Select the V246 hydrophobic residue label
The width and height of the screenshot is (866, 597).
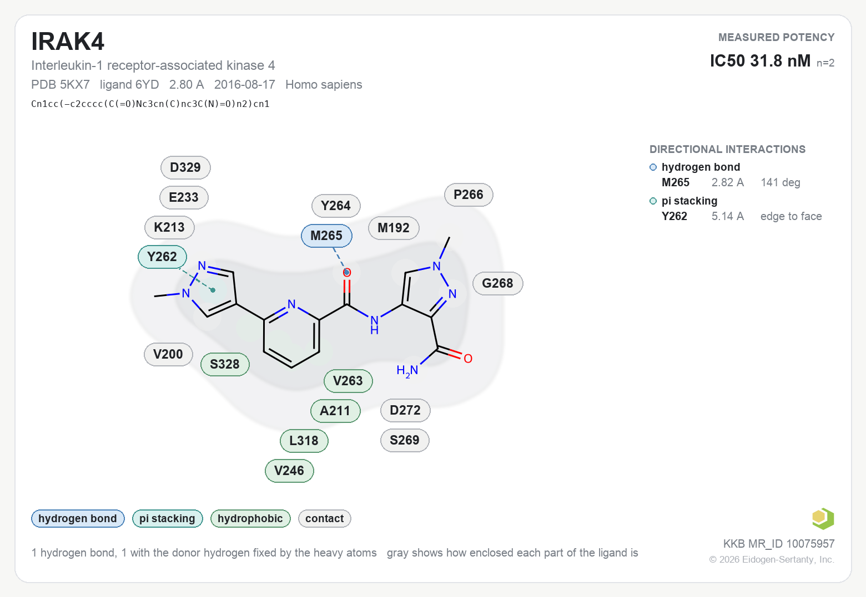coord(289,471)
